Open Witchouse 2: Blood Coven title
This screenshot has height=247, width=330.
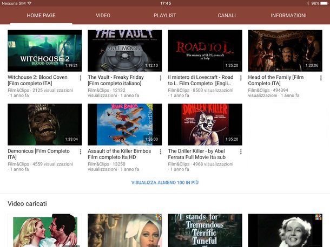pyautogui.click(x=37, y=80)
